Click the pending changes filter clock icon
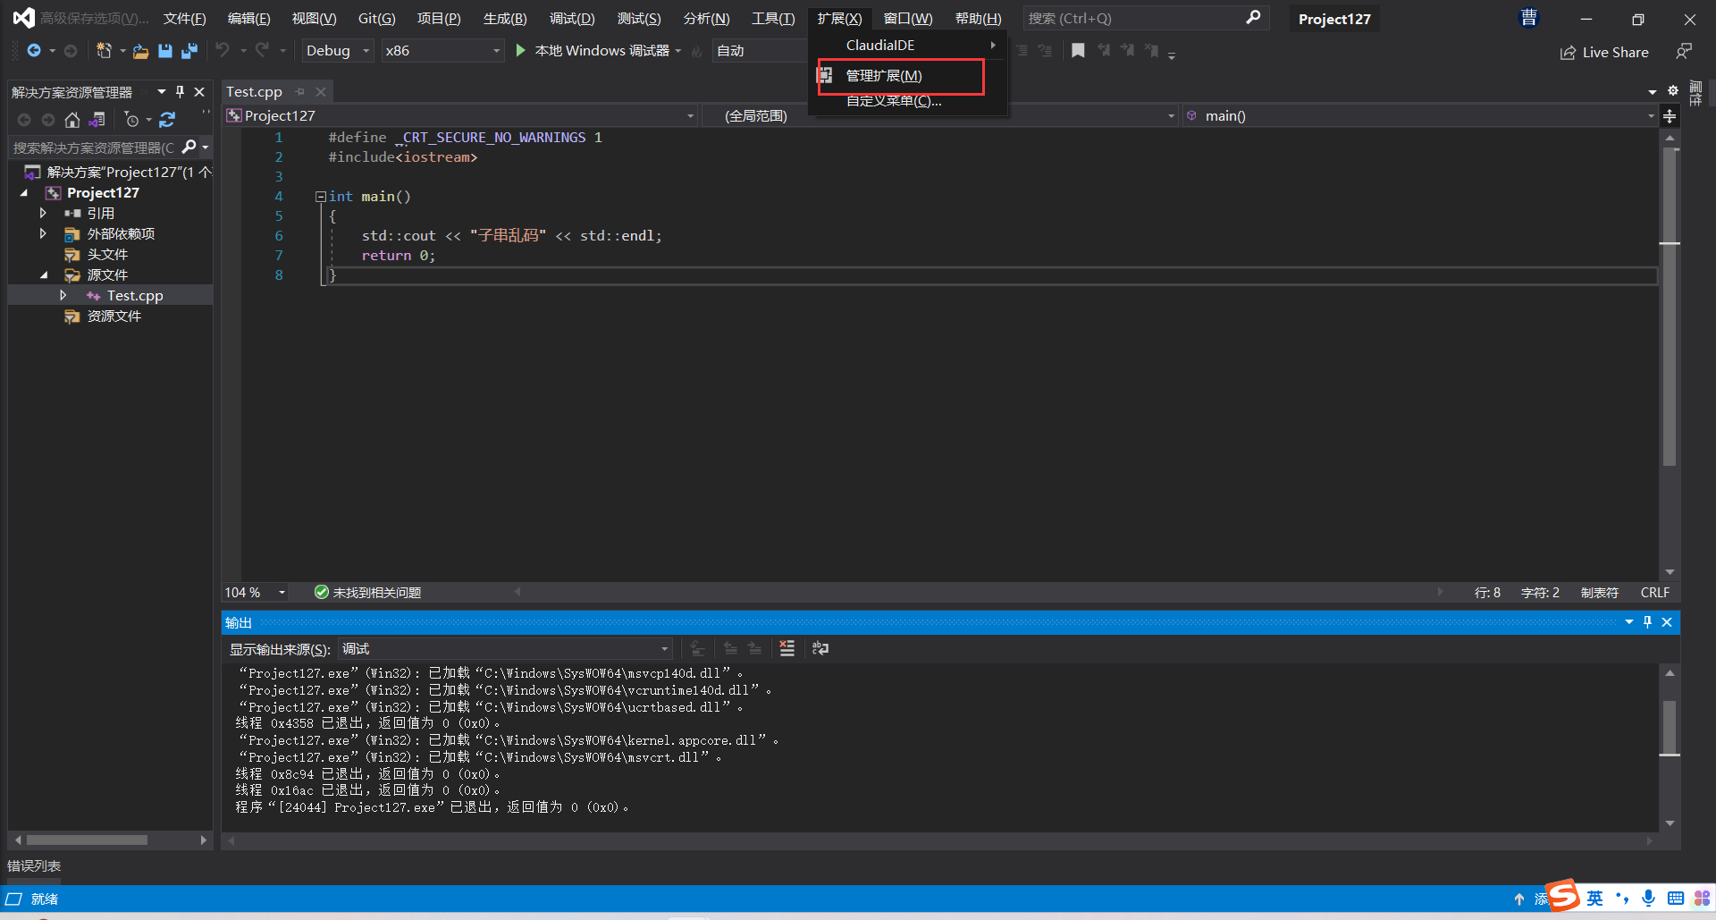This screenshot has width=1716, height=920. (x=131, y=120)
